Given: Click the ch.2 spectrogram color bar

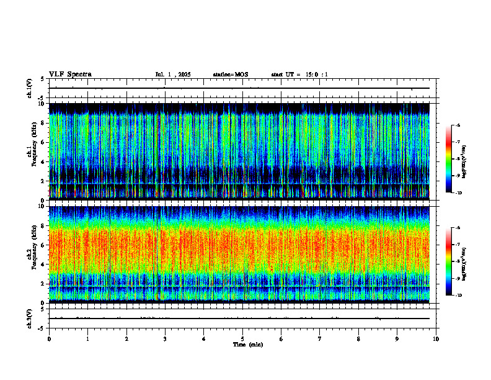Looking at the screenshot, I should click(x=448, y=261).
